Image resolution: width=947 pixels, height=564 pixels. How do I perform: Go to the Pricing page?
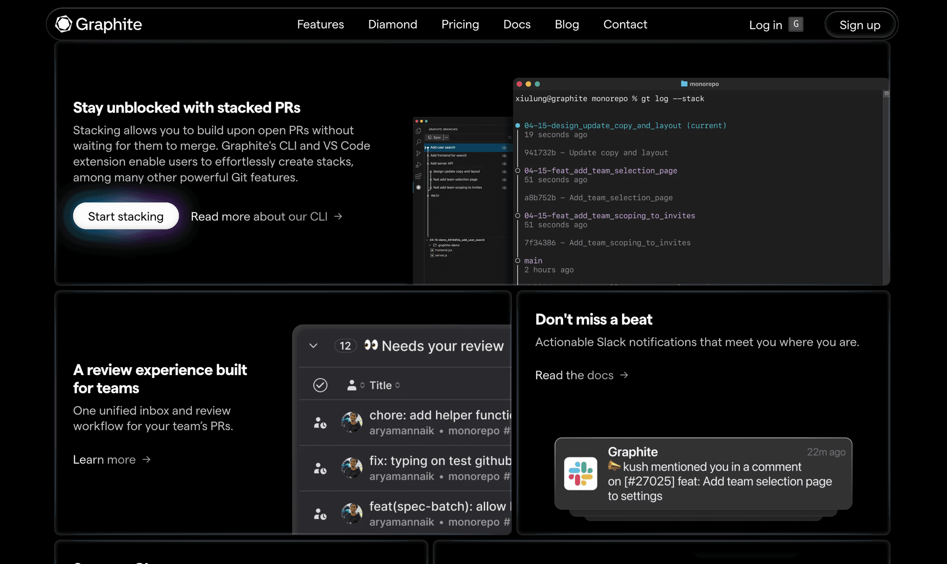pyautogui.click(x=460, y=24)
